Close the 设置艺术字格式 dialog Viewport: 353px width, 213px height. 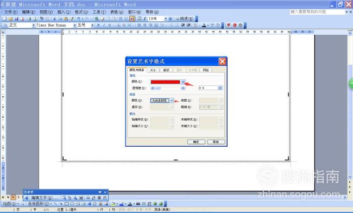tap(222, 61)
